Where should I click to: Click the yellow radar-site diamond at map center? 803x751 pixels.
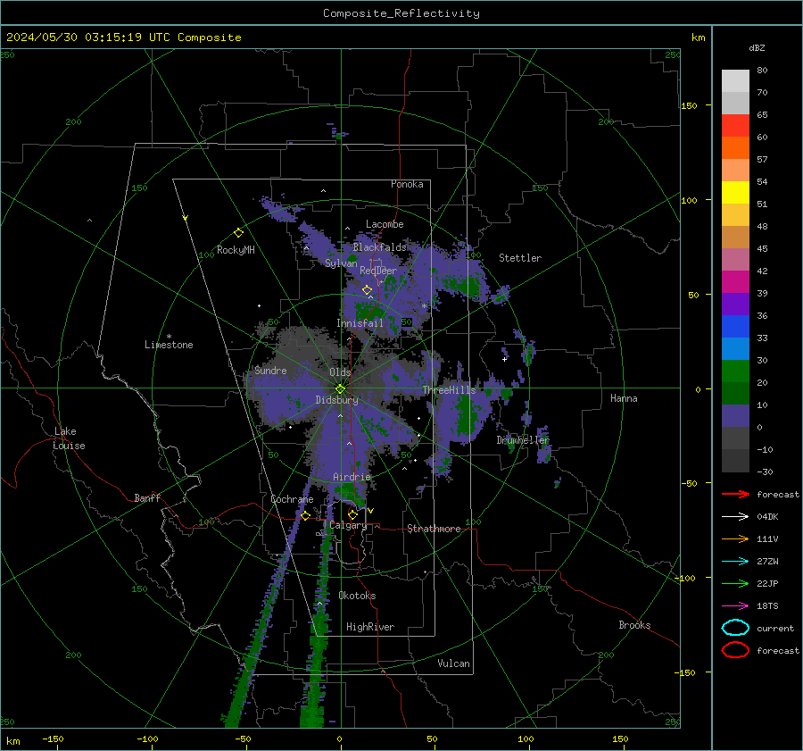pyautogui.click(x=340, y=388)
